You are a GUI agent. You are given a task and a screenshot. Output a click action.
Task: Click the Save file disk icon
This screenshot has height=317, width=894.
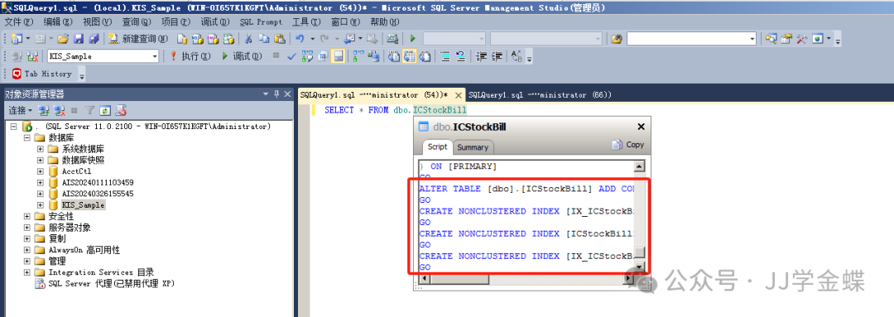[x=79, y=39]
